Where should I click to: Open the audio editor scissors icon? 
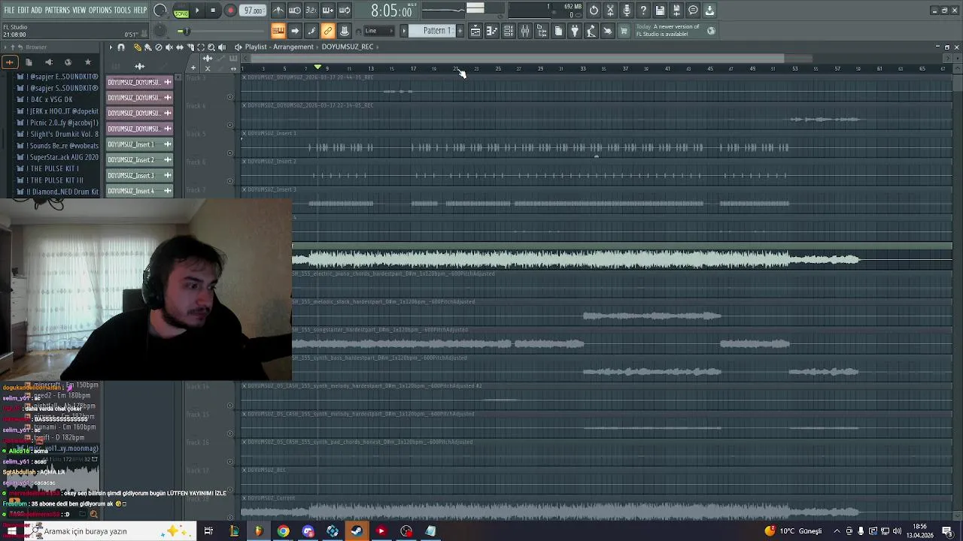point(610,11)
